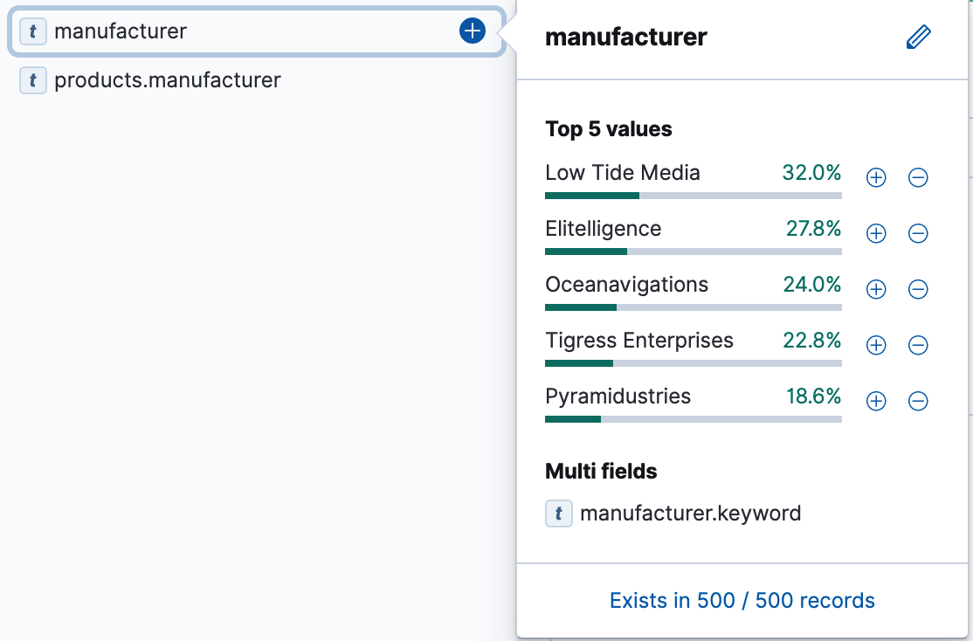This screenshot has width=973, height=641.
Task: Edit the manufacturer field with pencil icon
Action: coord(918,37)
